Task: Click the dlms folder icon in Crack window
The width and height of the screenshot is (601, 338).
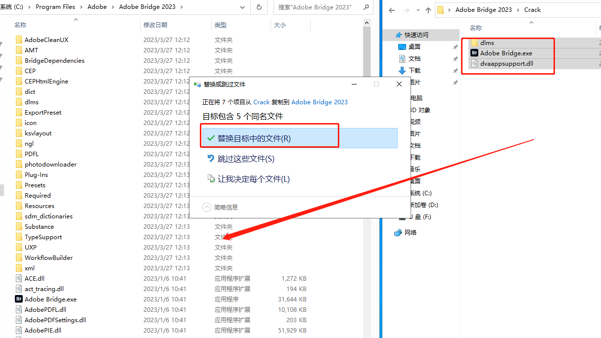Action: tap(474, 42)
